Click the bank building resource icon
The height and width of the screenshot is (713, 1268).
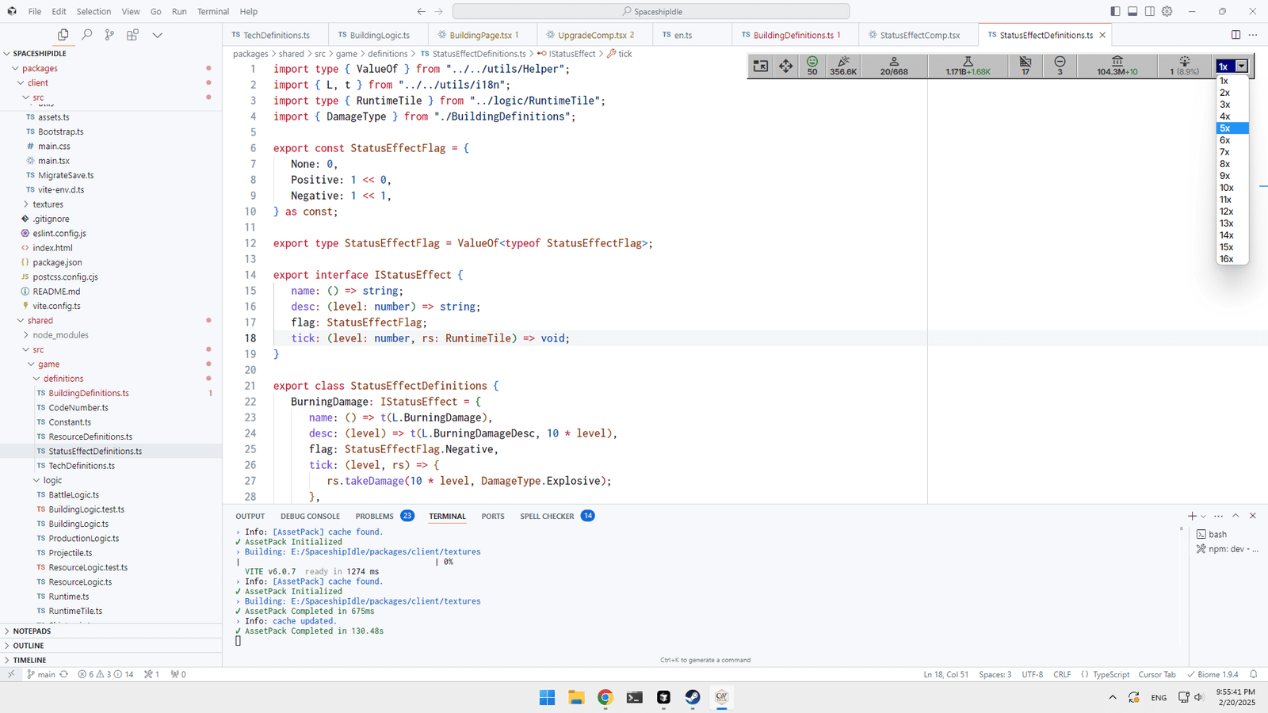1117,61
